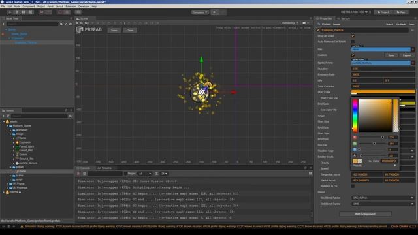Click the component settings icon beside Explosion_Particle header

pos(412,31)
